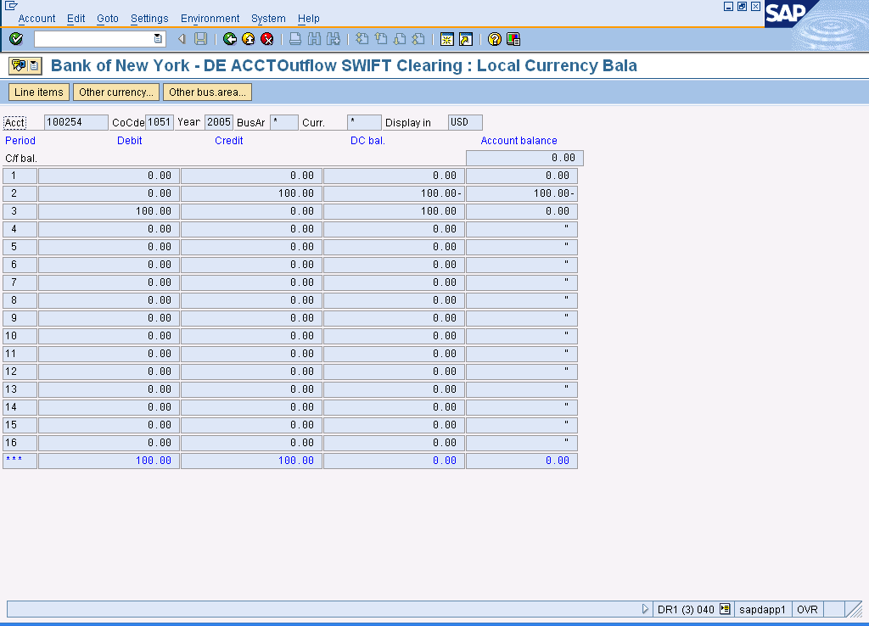Screen dimensions: 869x626
Task: Click the SAP window menu icon above Account
Action: (11, 6)
